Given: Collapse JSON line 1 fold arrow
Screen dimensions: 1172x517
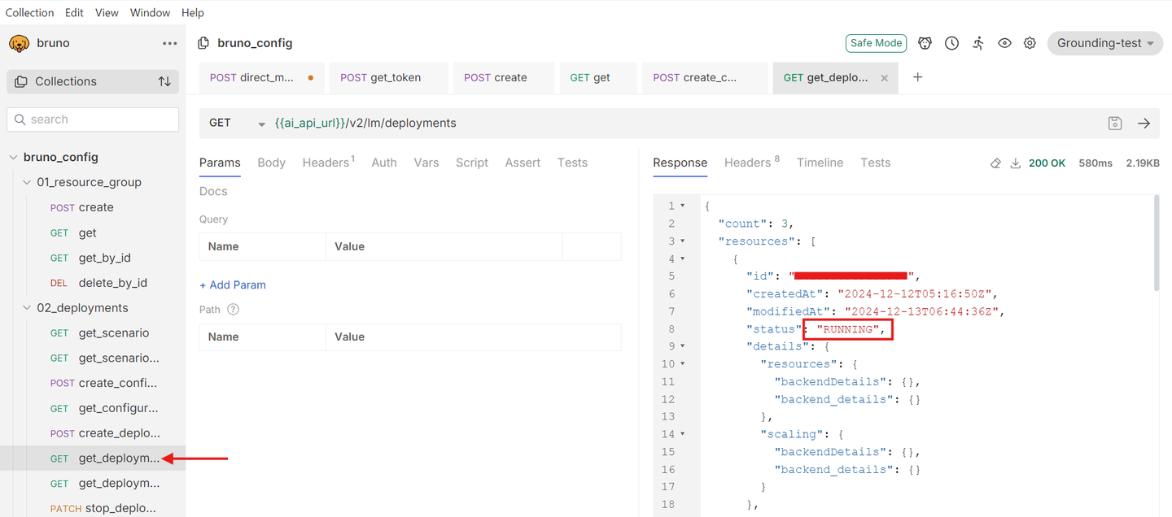Looking at the screenshot, I should click(682, 206).
